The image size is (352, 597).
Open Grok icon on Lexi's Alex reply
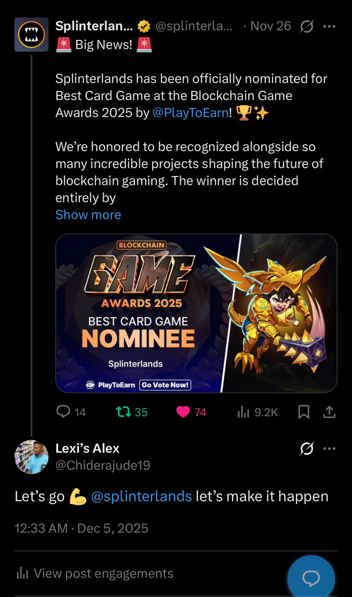(x=307, y=448)
